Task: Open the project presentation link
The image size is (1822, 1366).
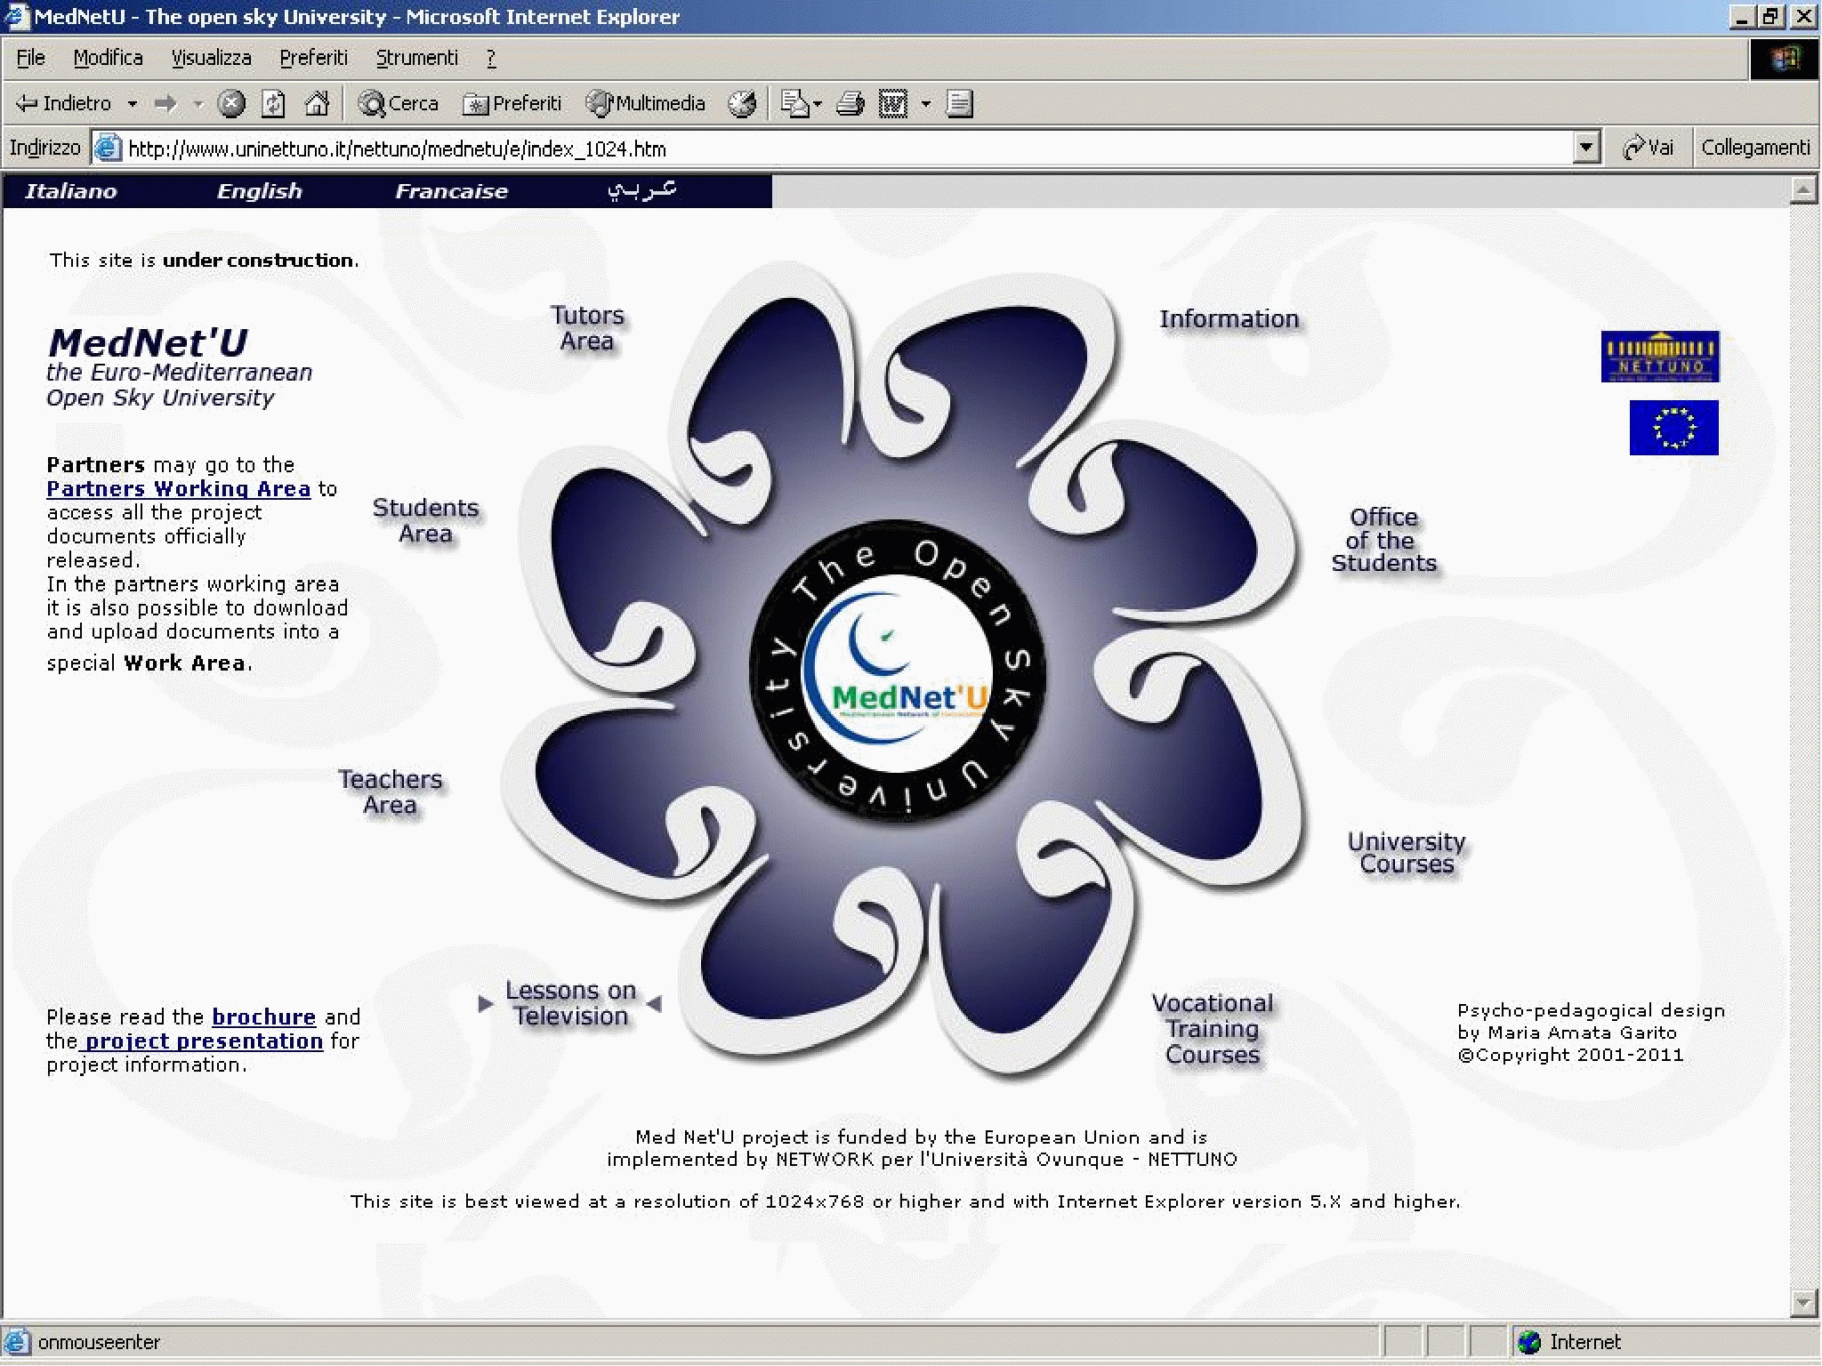Action: click(203, 1041)
